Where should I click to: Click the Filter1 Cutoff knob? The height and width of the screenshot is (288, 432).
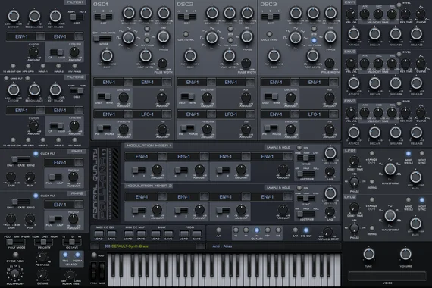coord(13,16)
